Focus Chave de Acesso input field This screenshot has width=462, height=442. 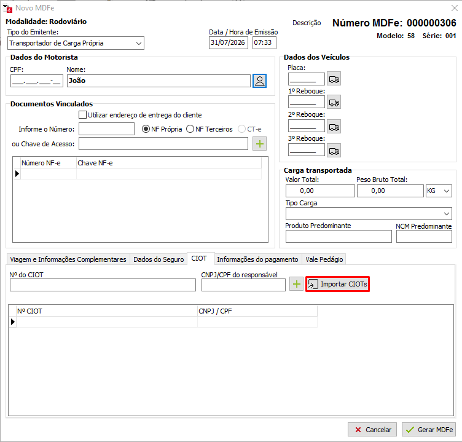(163, 144)
